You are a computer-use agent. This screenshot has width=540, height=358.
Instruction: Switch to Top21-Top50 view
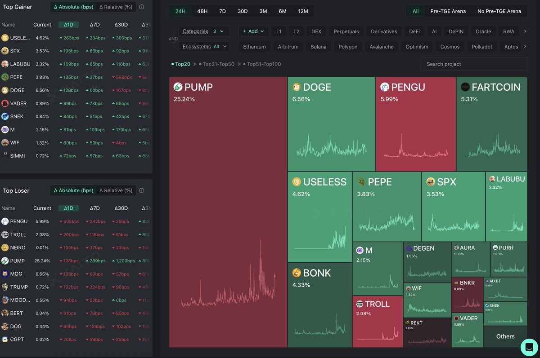click(x=218, y=64)
